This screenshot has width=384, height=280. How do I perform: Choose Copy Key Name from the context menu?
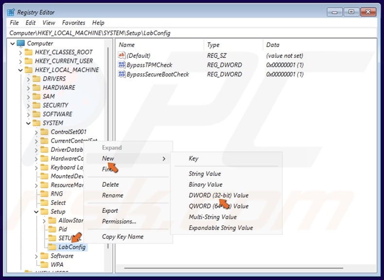128,237
